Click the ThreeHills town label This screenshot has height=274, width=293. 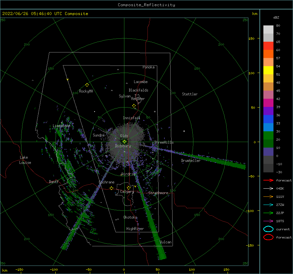point(164,142)
